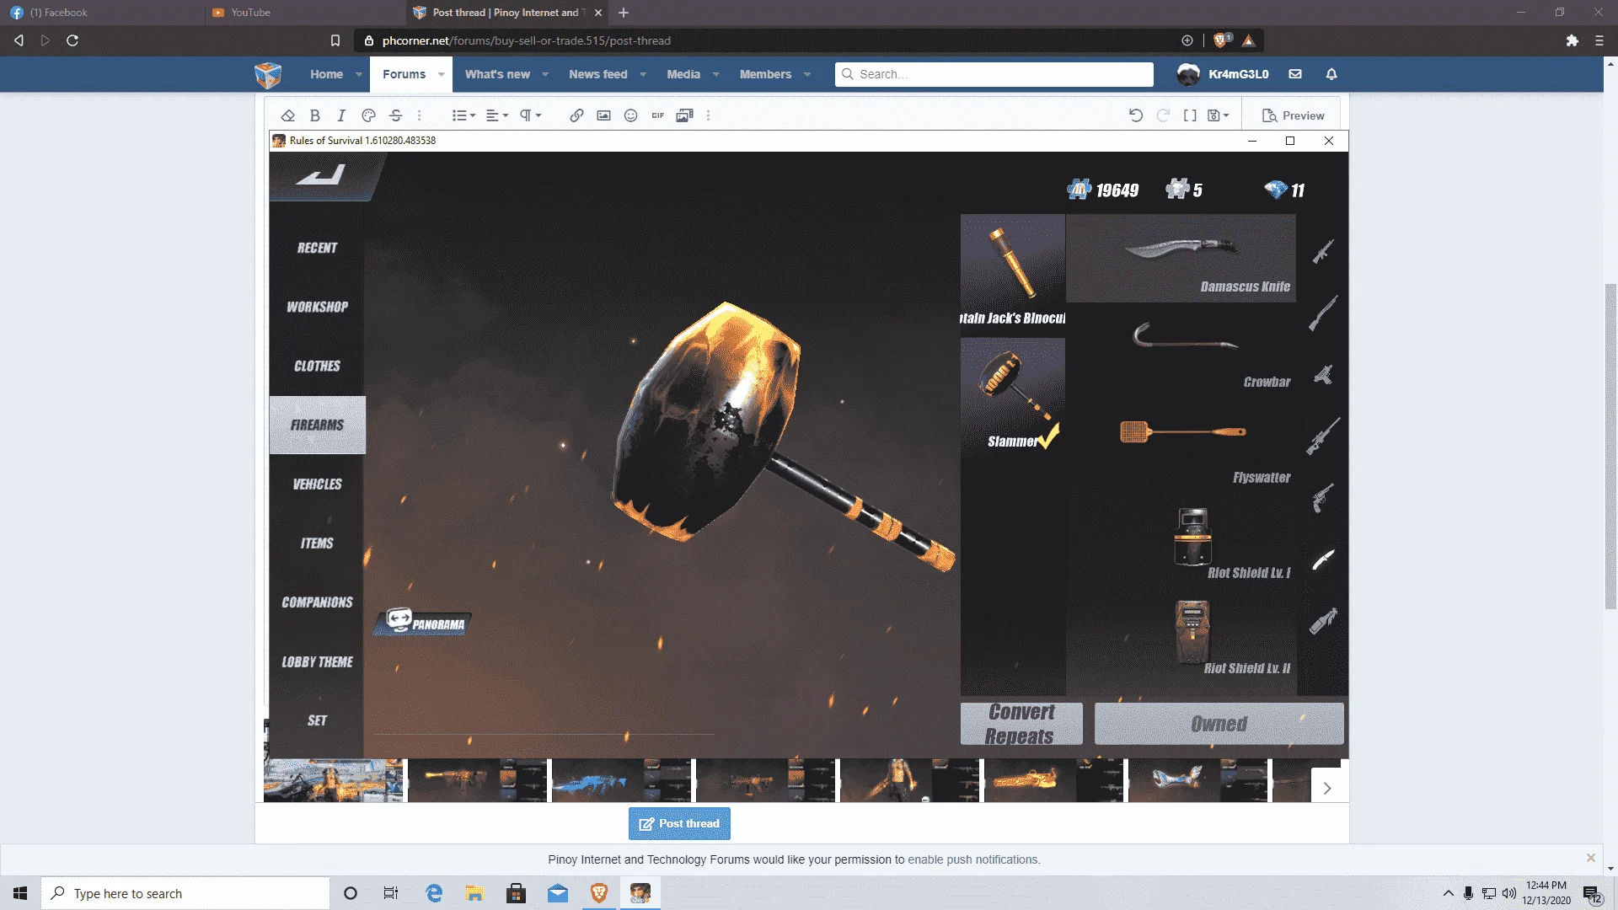Dismiss the push notification banner
The height and width of the screenshot is (910, 1618).
click(x=1591, y=858)
